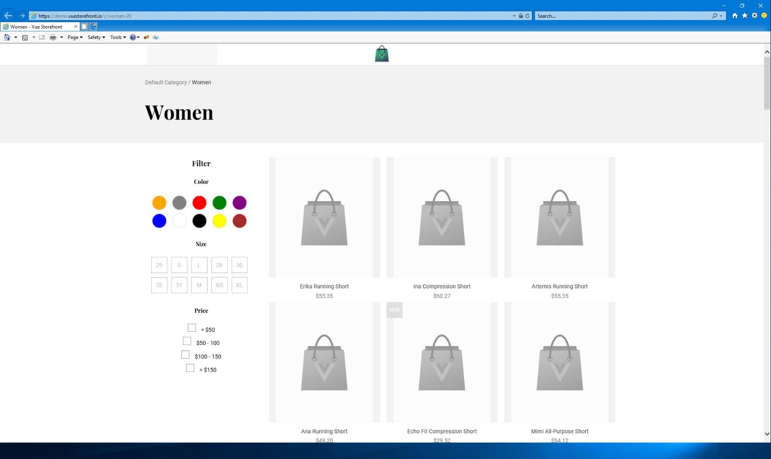Click the page scrollbar down arrow
Image resolution: width=771 pixels, height=459 pixels.
tap(767, 434)
